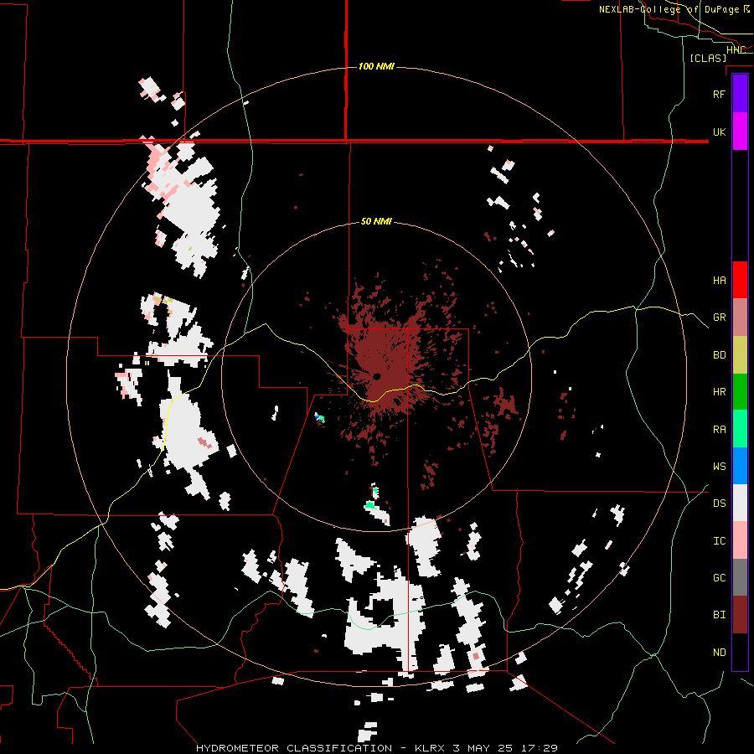Pick the dark green HR color swatch
This screenshot has height=754, width=754.
(740, 391)
